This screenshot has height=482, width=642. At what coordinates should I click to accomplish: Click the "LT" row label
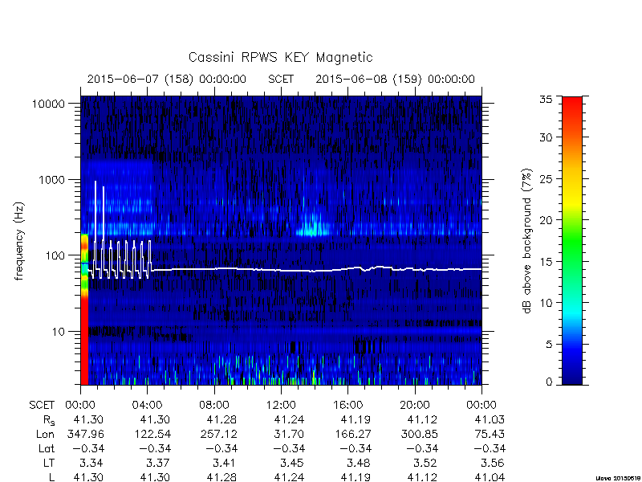tap(49, 464)
